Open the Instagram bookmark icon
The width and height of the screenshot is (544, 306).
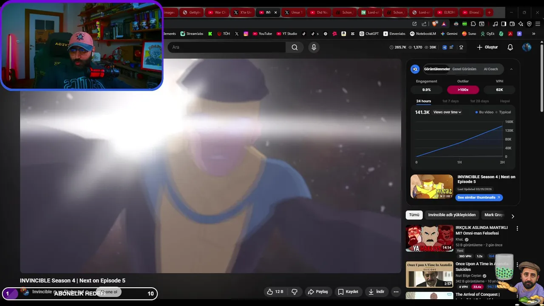[x=246, y=34]
